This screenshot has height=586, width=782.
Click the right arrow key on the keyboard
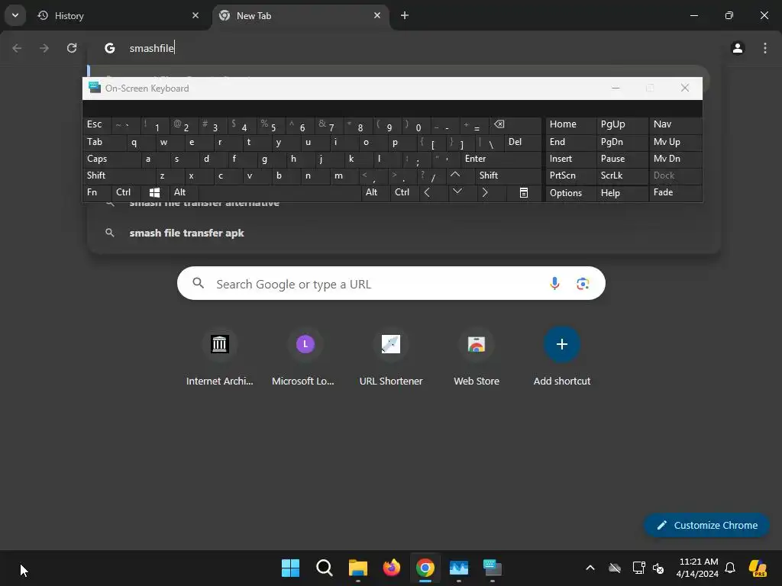click(x=491, y=192)
